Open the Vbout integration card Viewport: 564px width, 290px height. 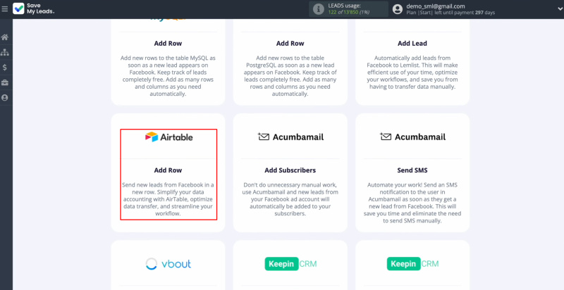point(168,265)
